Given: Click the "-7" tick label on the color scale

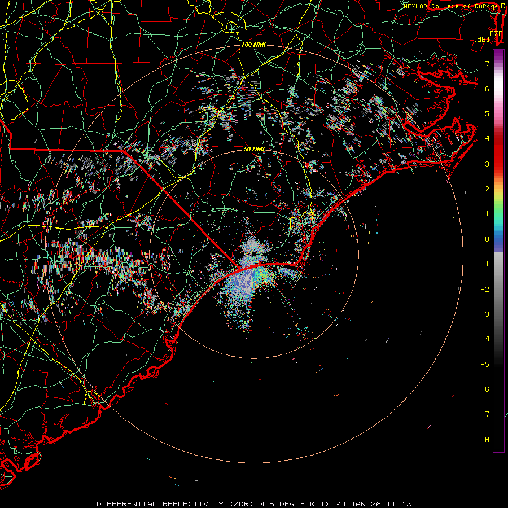Looking at the screenshot, I should pos(485,414).
